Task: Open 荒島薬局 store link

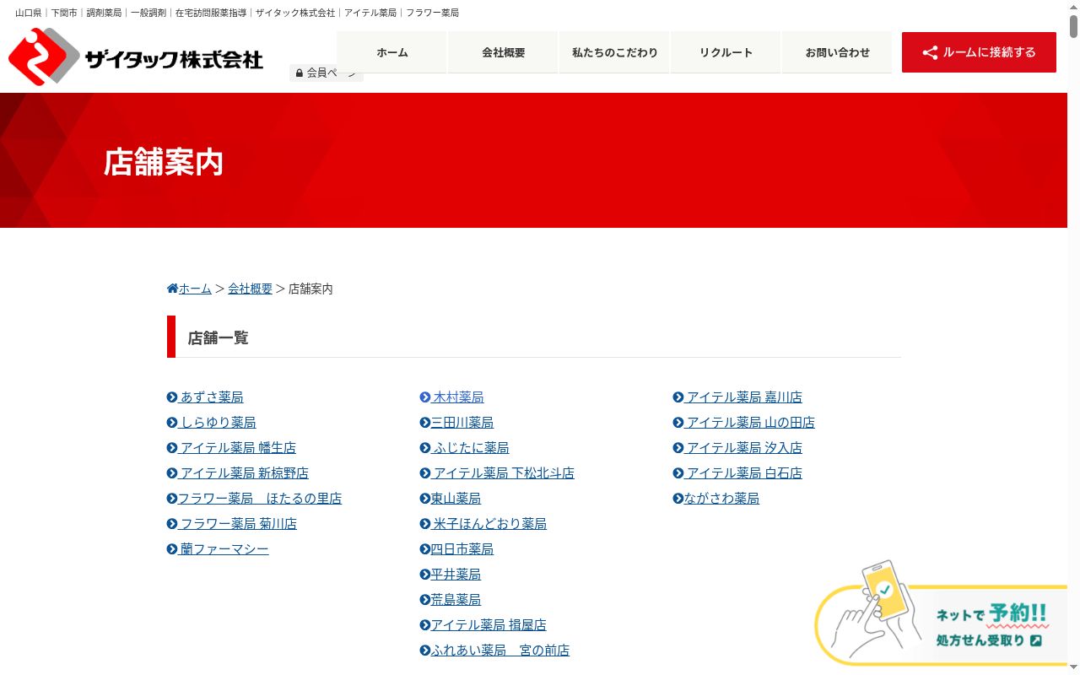Action: tap(451, 599)
